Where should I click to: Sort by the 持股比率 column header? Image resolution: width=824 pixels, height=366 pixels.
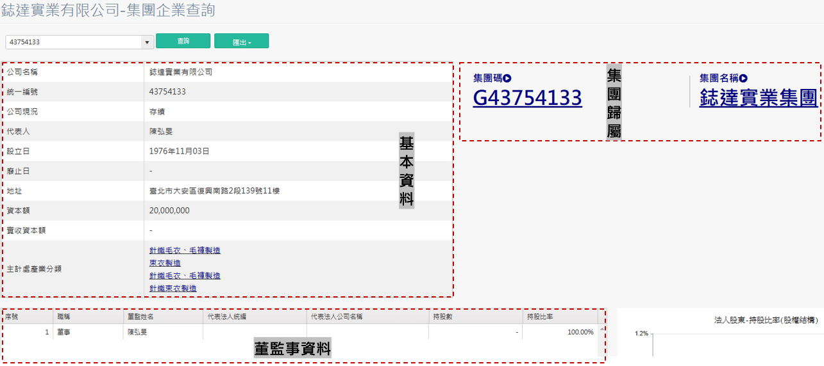(559, 317)
